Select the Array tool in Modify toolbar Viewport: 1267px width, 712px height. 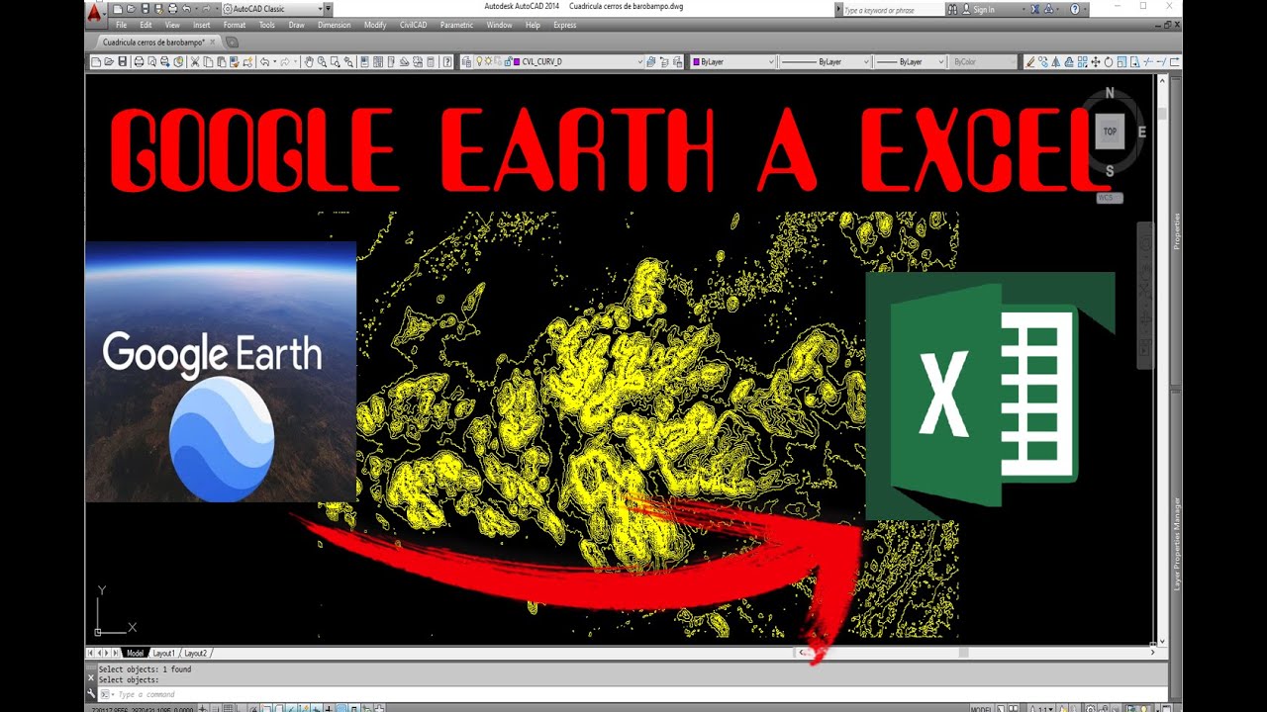[1082, 61]
